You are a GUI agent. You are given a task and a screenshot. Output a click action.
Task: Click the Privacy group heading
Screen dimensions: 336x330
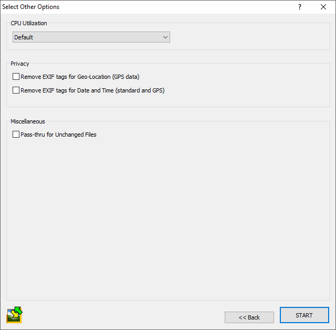[x=20, y=64]
